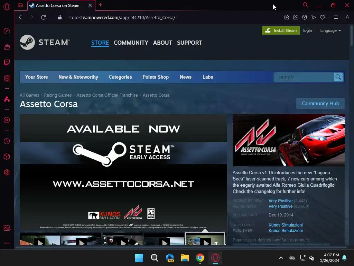Screen dimensions: 354x266
Task: Open a new tab with plus button
Action: (101, 5)
